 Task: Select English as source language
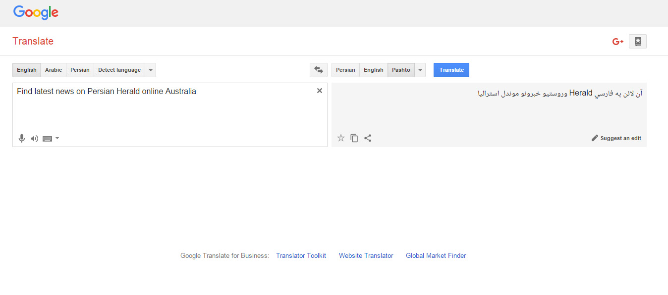[x=27, y=70]
